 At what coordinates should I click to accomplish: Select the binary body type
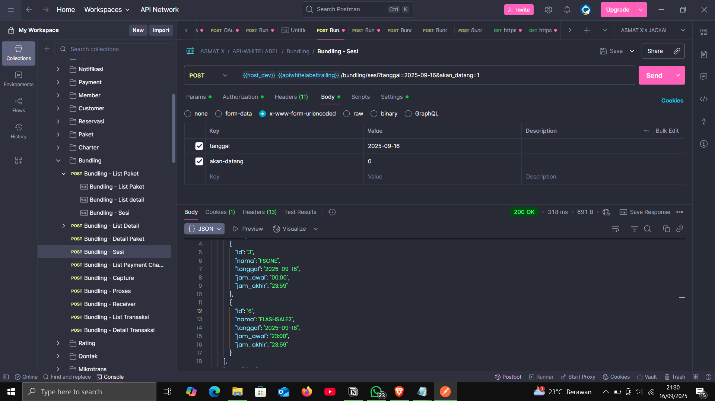pos(374,114)
